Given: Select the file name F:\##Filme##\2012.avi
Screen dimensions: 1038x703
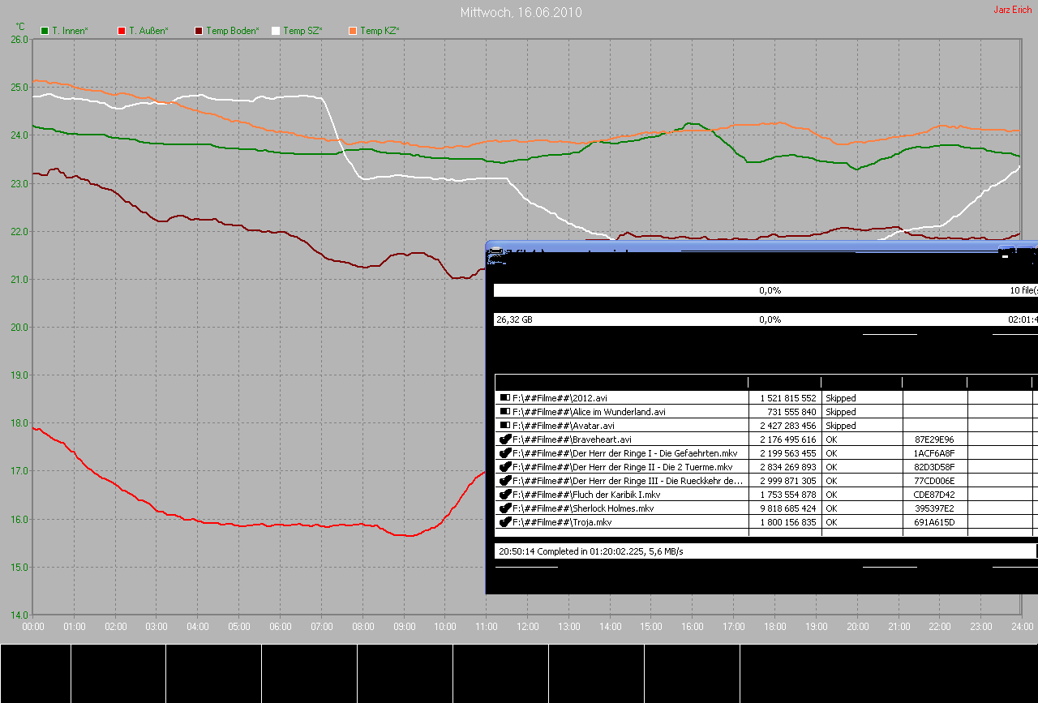Looking at the screenshot, I should click(x=560, y=398).
